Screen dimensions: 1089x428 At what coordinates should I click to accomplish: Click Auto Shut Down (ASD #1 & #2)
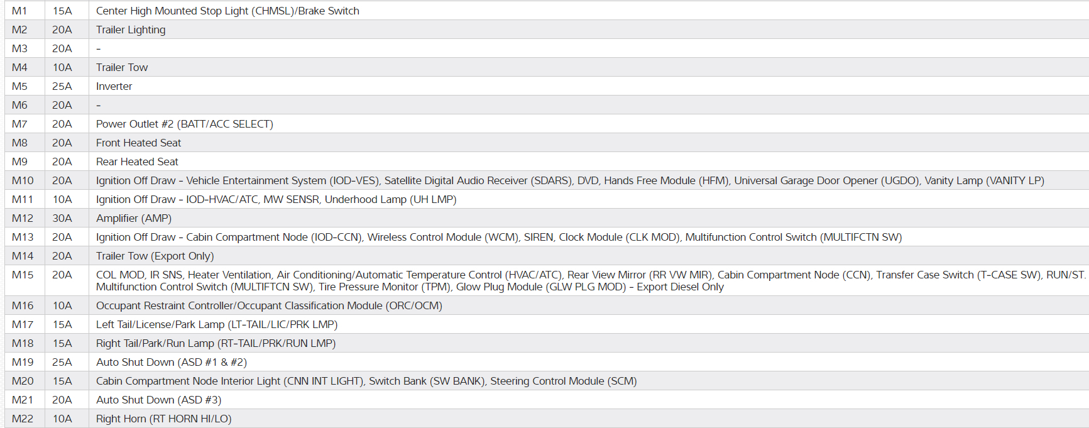(x=171, y=362)
